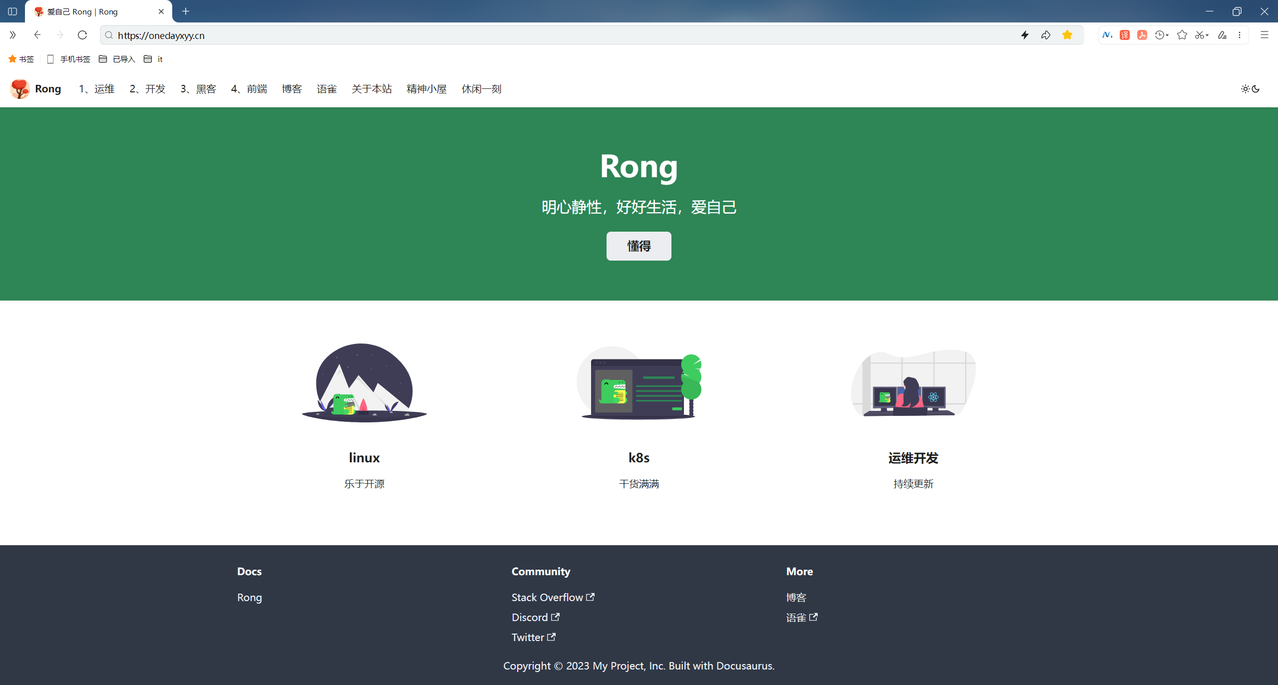Screen dimensions: 1278x685
Task: Open the 1、运维 navigation item
Action: 97,89
